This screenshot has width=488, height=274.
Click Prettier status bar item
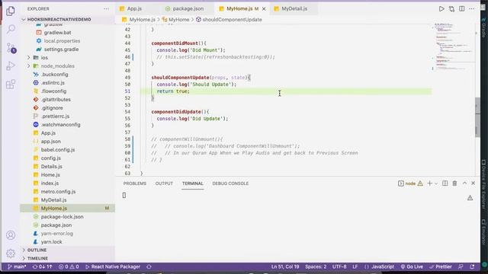click(441, 266)
